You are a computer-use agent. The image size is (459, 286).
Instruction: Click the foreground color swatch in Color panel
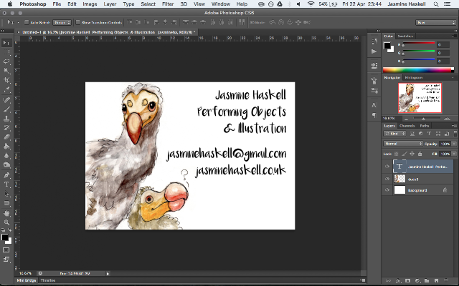pos(387,46)
